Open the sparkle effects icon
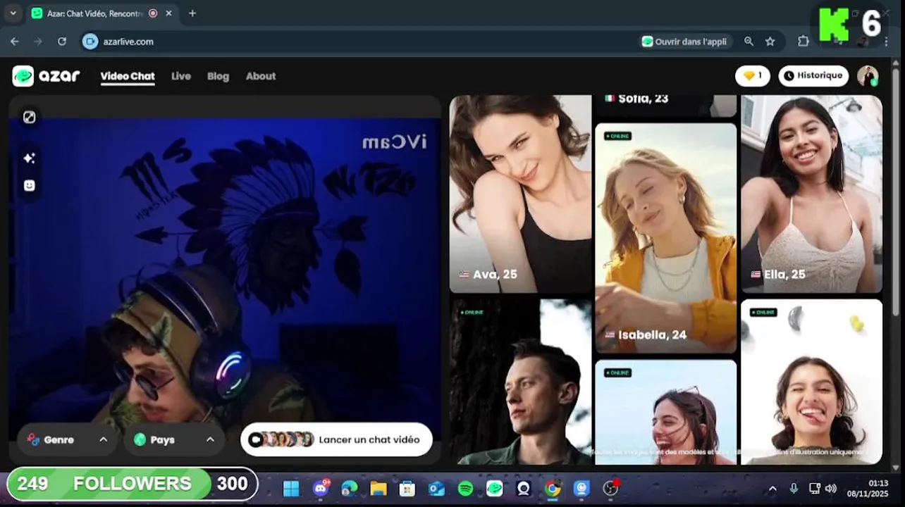 point(29,158)
